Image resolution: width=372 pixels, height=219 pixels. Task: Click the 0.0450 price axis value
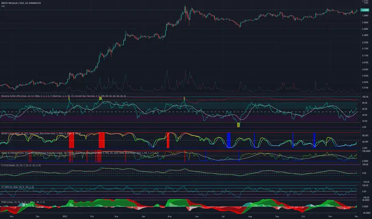click(x=365, y=70)
